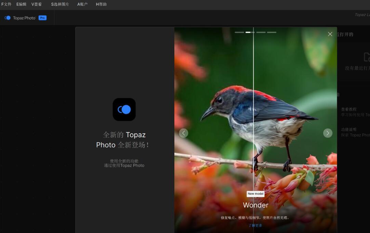Click the New model label on the image
Screen dimensions: 370x233
pyautogui.click(x=255, y=193)
